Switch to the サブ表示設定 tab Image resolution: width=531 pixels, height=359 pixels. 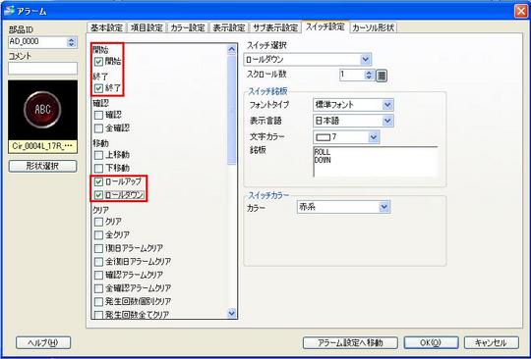tap(275, 27)
